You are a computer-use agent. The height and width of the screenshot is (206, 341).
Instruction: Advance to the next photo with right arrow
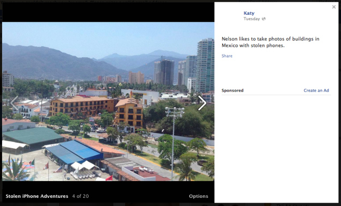[202, 103]
